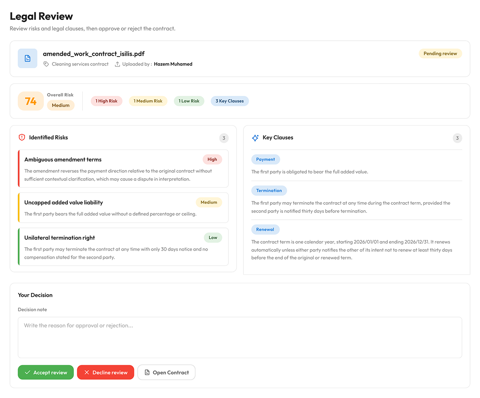Click the overall risk score 74
The image size is (480, 398).
point(30,101)
